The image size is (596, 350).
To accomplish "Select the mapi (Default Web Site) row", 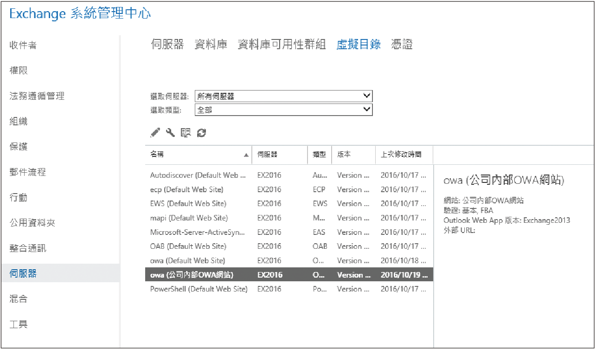I will tap(289, 218).
